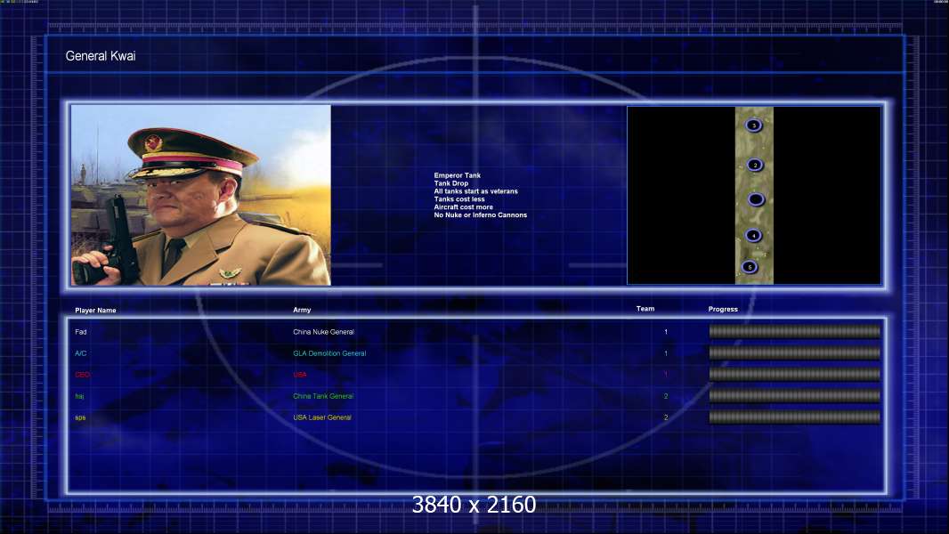Viewport: 949px width, 534px height.
Task: Click start position marker 2 on map
Action: pyautogui.click(x=755, y=165)
